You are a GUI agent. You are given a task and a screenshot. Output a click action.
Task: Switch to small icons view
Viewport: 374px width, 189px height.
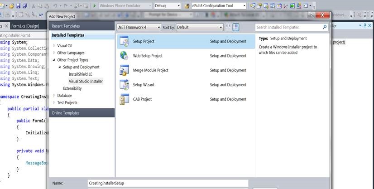point(228,27)
